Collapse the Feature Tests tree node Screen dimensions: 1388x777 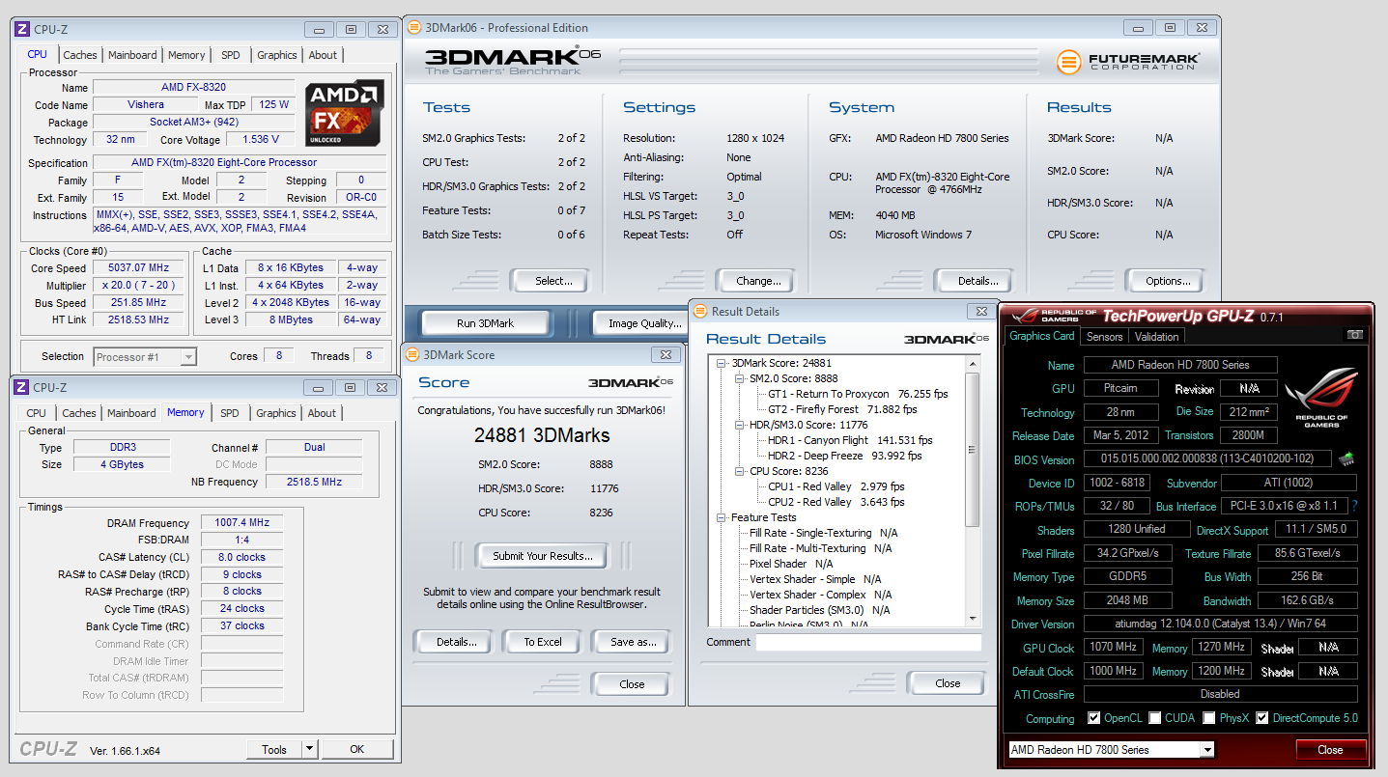pos(722,517)
